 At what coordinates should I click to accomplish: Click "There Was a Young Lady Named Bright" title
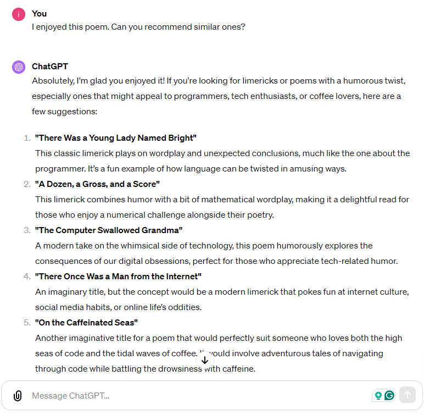pos(116,138)
